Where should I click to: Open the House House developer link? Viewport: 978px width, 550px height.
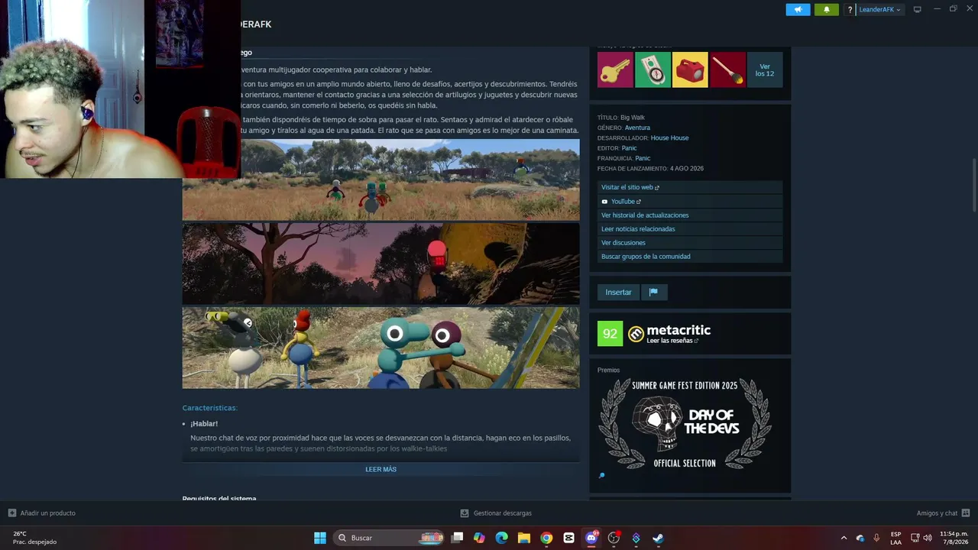[669, 138]
